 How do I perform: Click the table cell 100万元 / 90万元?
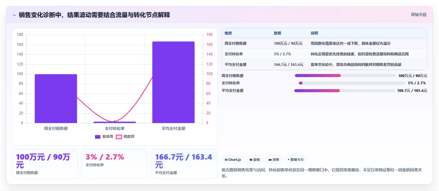[288, 44]
